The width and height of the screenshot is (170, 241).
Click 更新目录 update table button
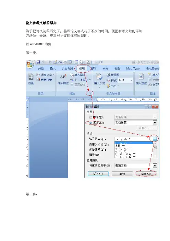44,80
